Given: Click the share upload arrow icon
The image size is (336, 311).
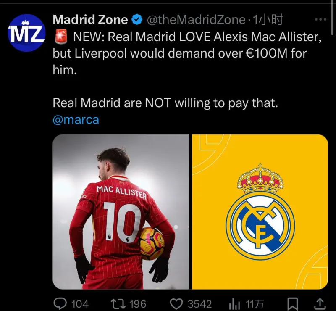Looking at the screenshot, I should point(320,304).
